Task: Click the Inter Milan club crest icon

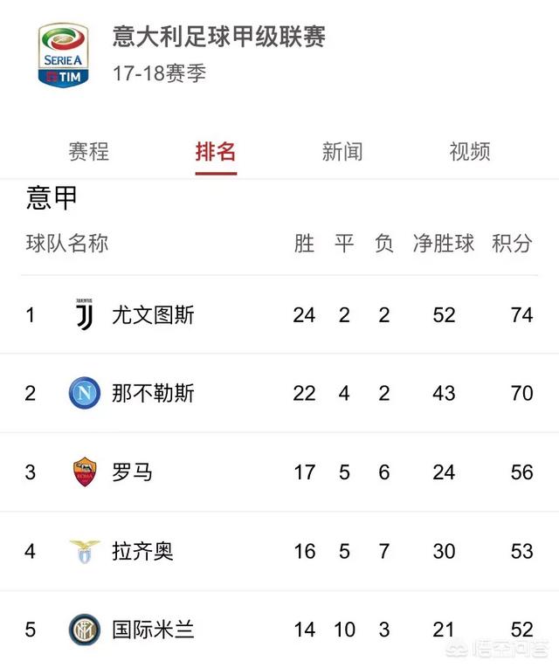Action: point(85,630)
